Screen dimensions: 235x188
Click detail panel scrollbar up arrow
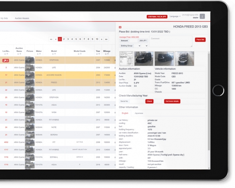click(209, 53)
